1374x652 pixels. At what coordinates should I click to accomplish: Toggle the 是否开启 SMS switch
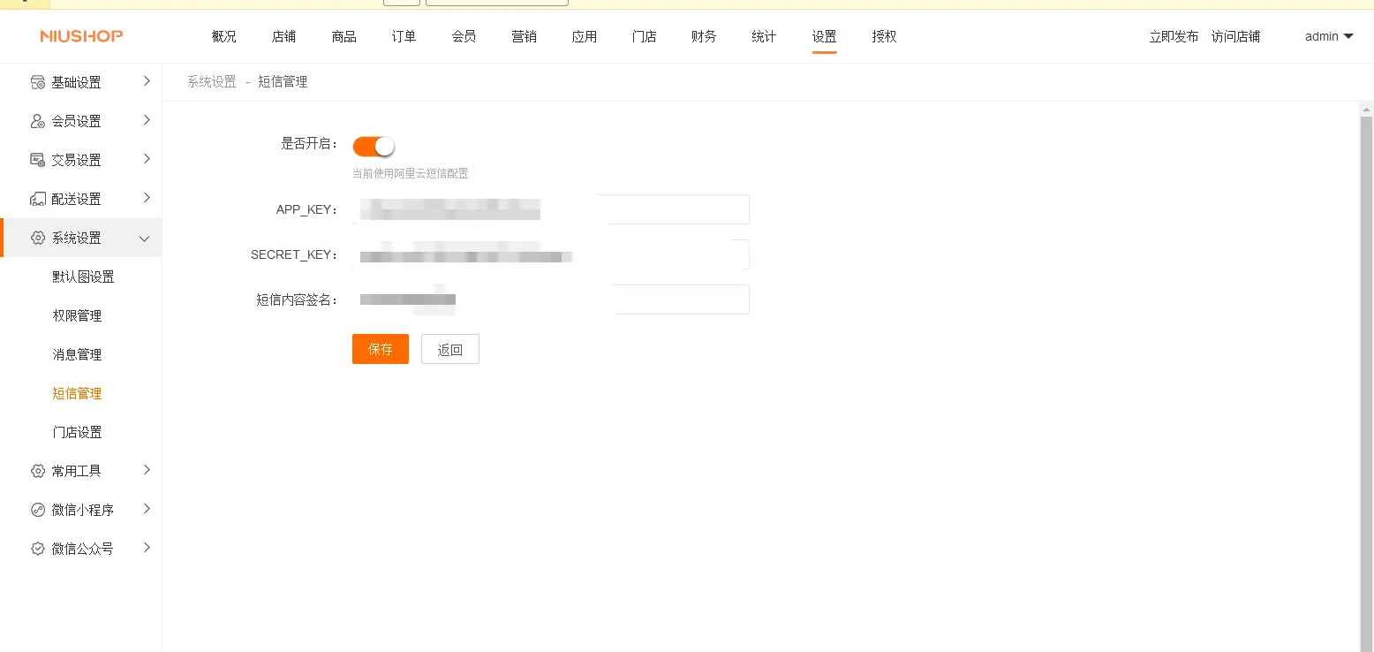[x=373, y=146]
